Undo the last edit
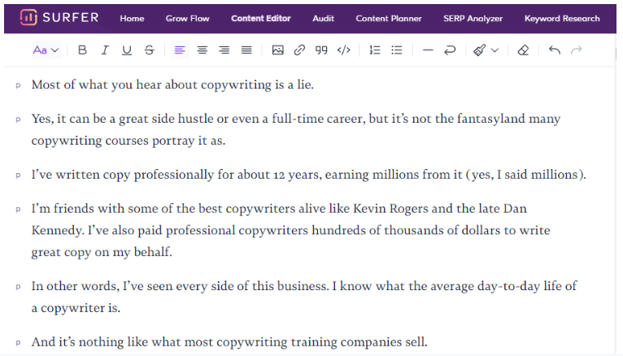Image resolution: width=623 pixels, height=356 pixels. (x=554, y=50)
